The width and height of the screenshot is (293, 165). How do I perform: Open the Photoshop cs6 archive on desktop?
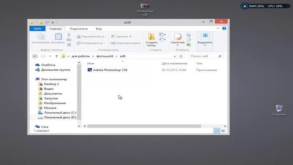145,9
